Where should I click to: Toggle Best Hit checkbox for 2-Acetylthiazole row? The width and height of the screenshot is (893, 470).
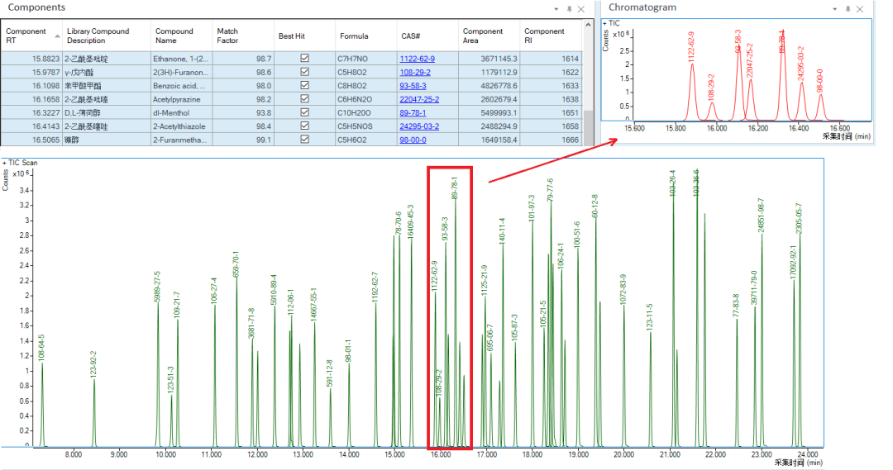coord(304,126)
